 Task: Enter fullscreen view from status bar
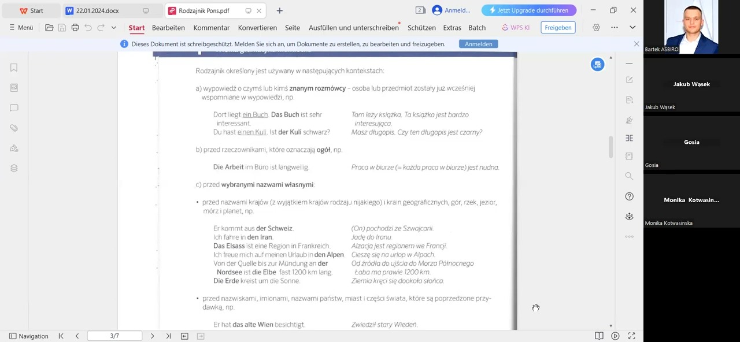(631, 336)
